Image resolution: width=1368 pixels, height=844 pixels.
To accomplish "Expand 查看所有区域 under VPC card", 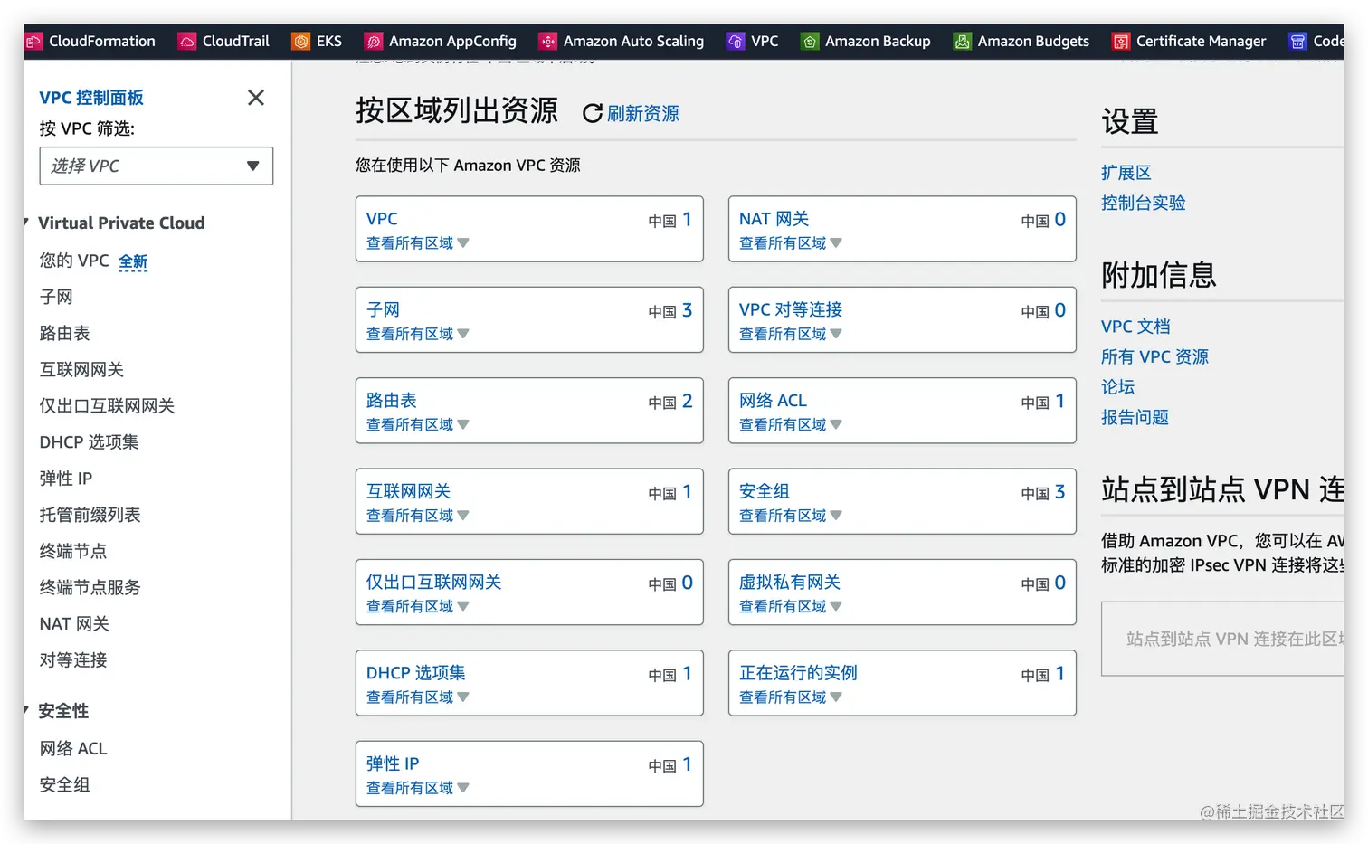I will pos(417,242).
